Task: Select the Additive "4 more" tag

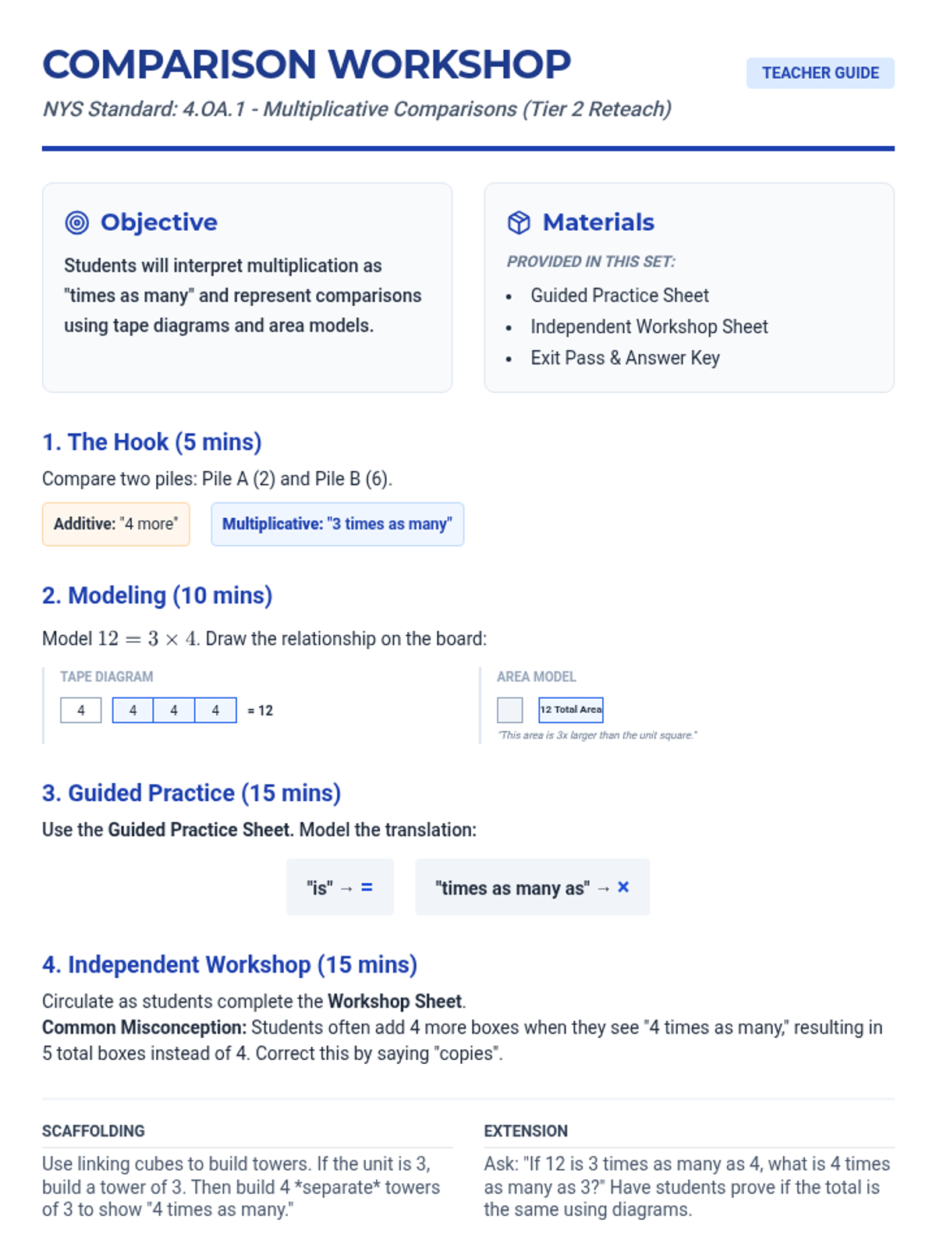Action: point(116,524)
